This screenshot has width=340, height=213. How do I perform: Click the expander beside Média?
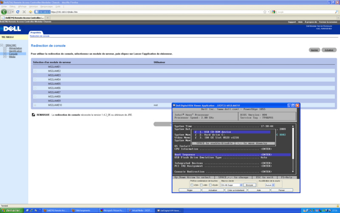click(x=5, y=57)
